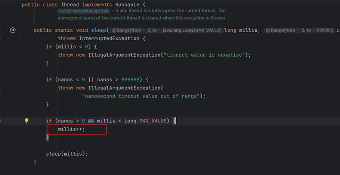Click the string "timeout value is negative"
The image size is (340, 175).
[204, 55]
